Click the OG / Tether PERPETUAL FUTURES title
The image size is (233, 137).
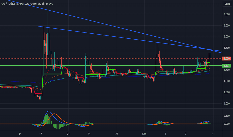pyautogui.click(x=27, y=4)
